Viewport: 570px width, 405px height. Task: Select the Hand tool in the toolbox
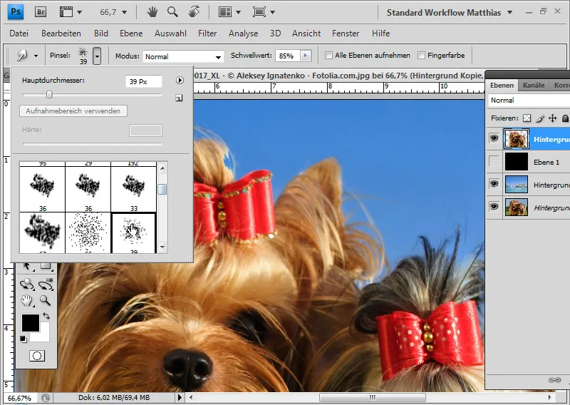27,301
